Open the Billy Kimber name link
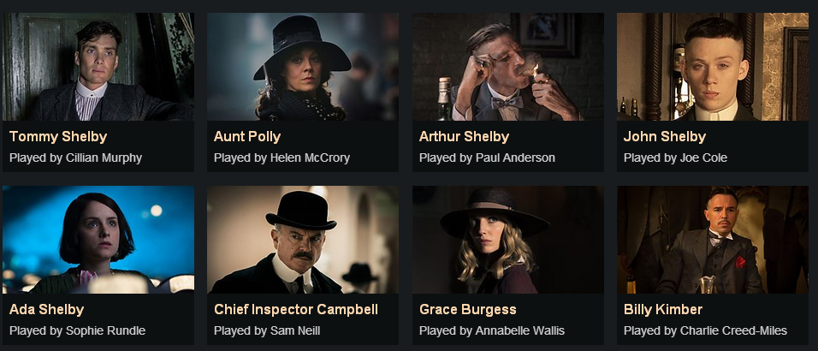Viewport: 818px width, 351px height. [663, 310]
